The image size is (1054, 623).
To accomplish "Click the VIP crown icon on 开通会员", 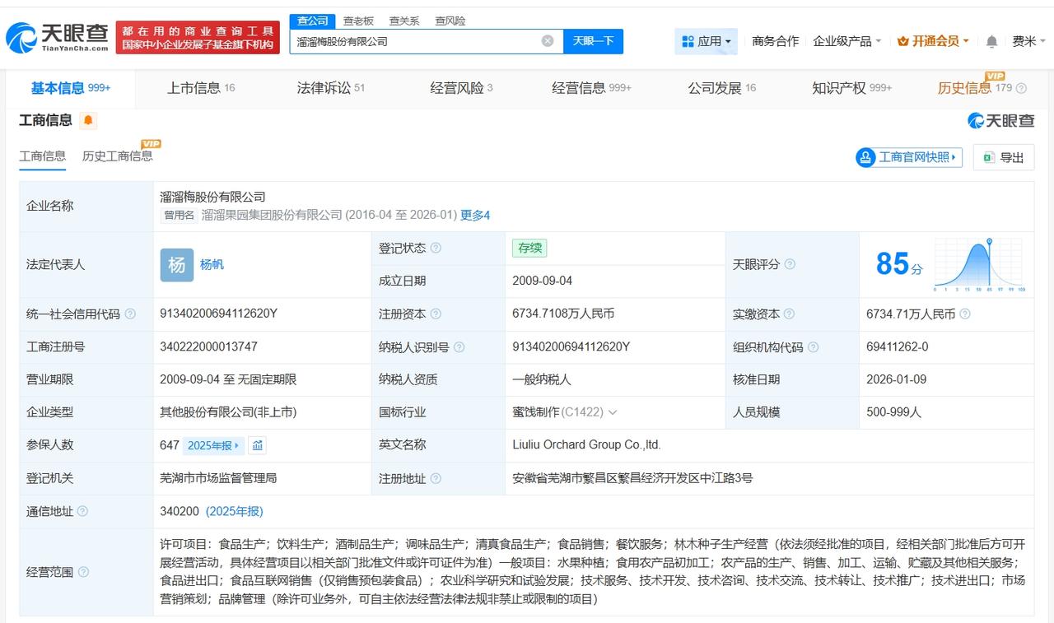I will [903, 41].
